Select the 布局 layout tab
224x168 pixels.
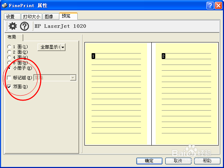point(14,37)
